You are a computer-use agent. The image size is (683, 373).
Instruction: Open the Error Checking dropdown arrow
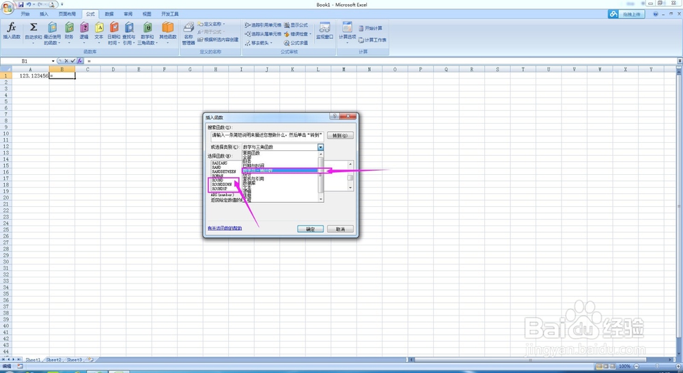click(x=310, y=33)
